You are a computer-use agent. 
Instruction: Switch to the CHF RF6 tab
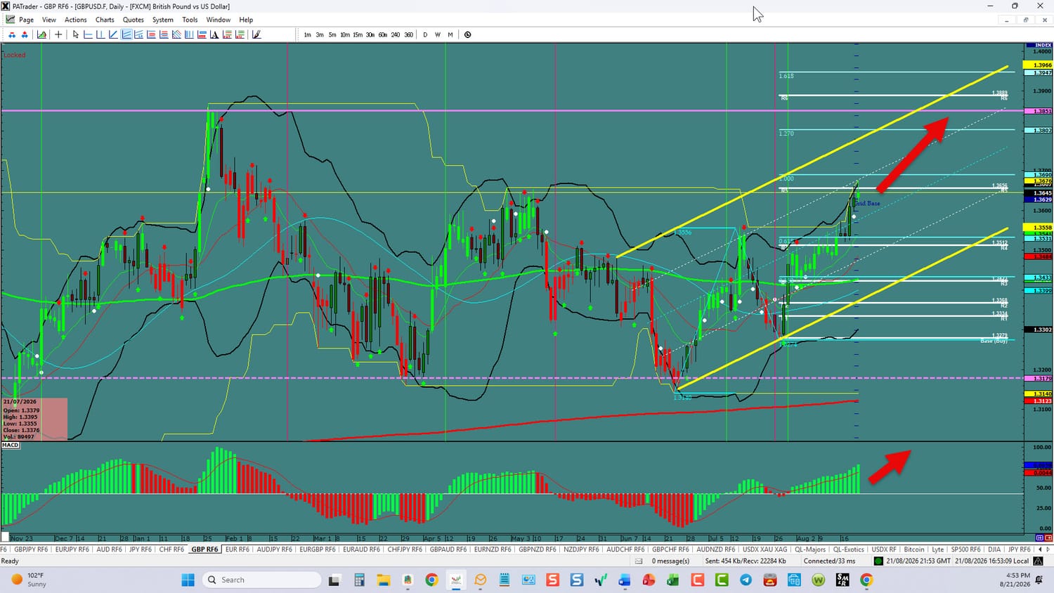point(171,549)
